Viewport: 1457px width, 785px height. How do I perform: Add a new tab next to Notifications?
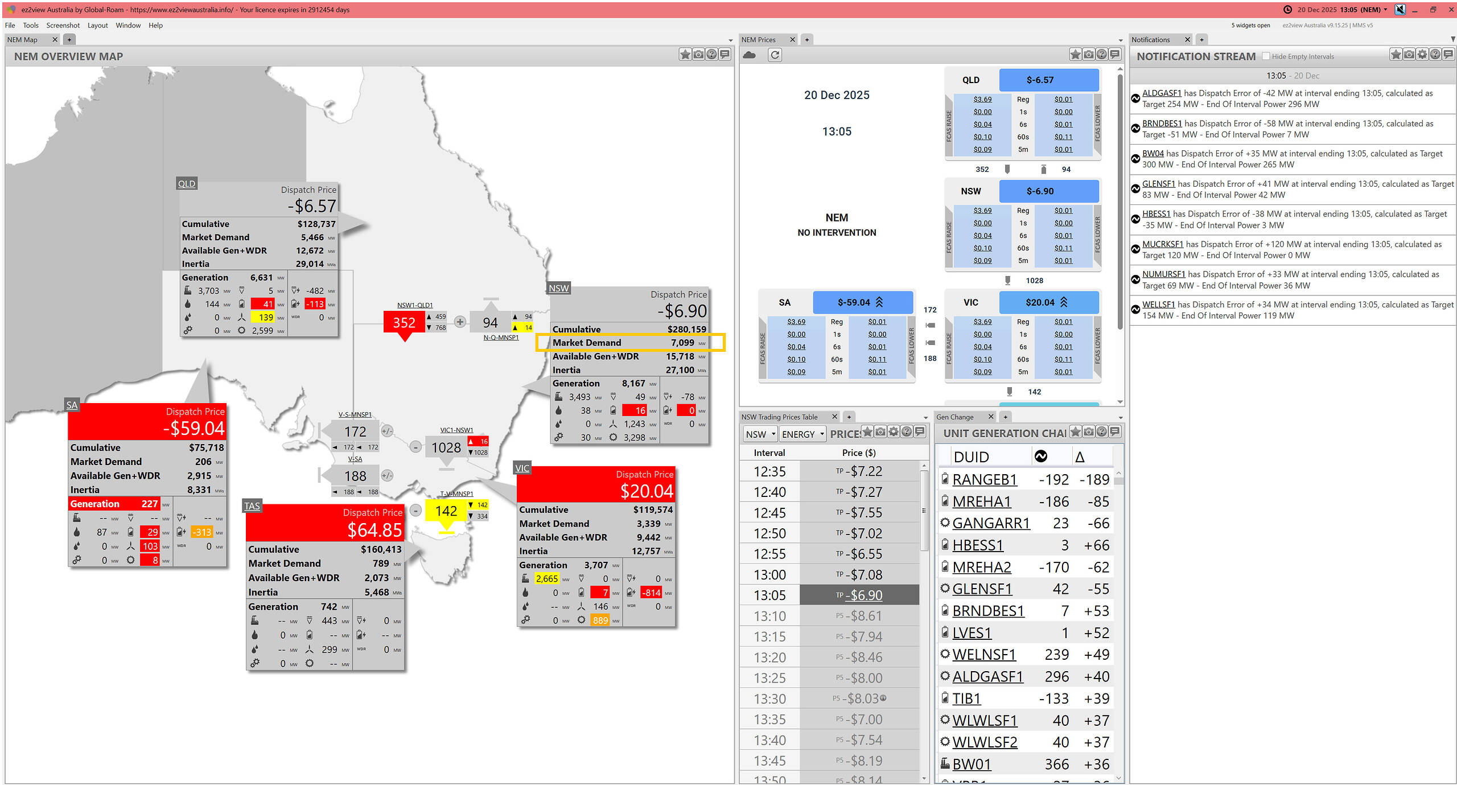tap(1201, 40)
